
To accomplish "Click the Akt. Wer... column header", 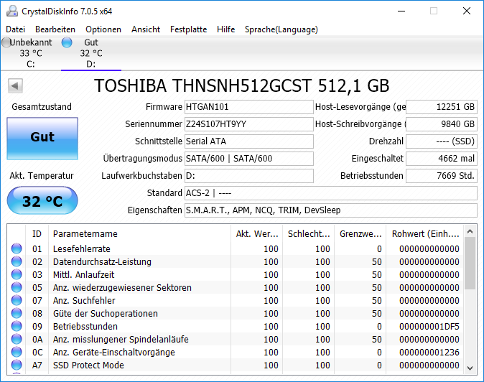I will click(x=257, y=233).
